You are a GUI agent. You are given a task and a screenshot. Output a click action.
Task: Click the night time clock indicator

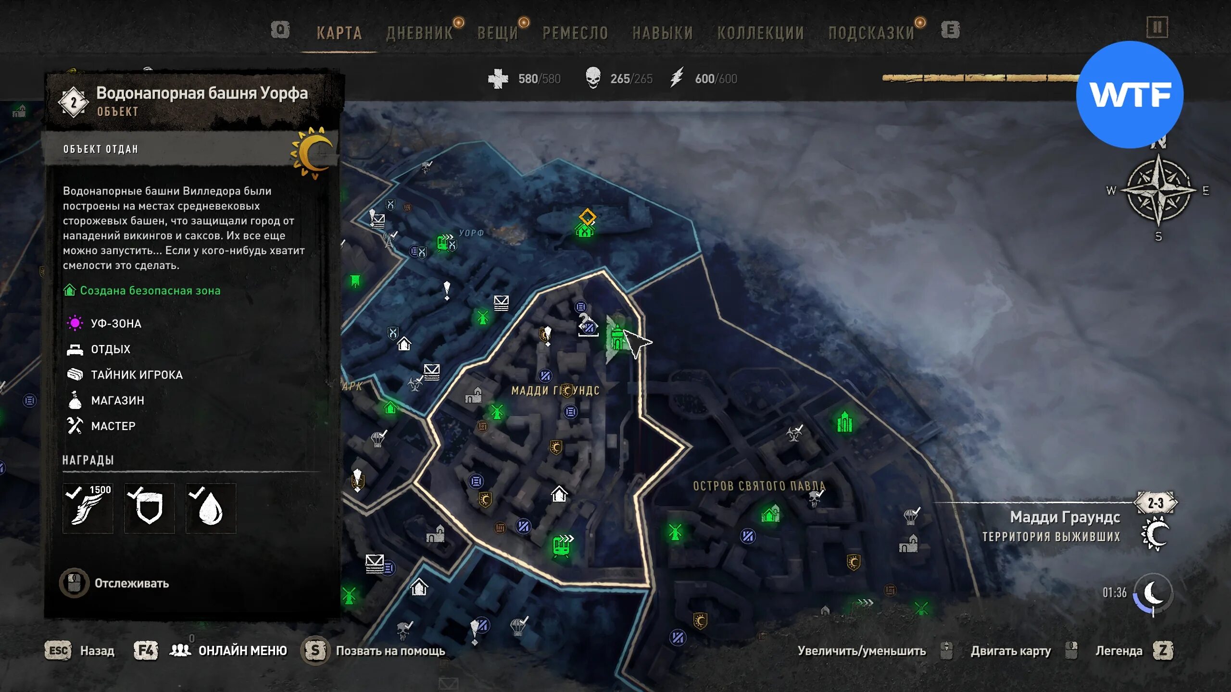[1153, 593]
